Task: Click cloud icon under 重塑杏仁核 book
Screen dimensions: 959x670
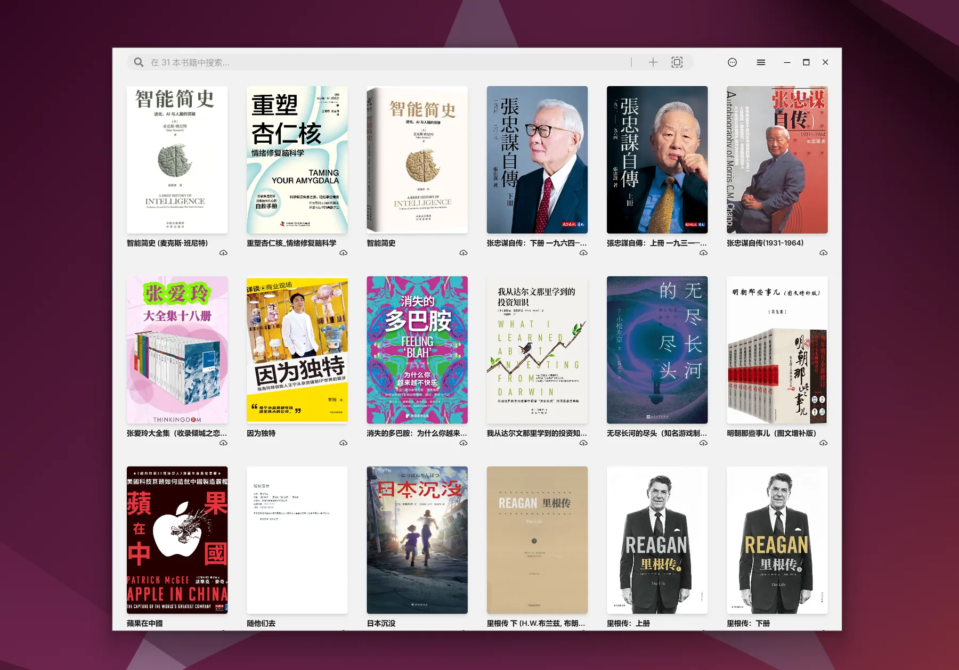Action: tap(343, 253)
